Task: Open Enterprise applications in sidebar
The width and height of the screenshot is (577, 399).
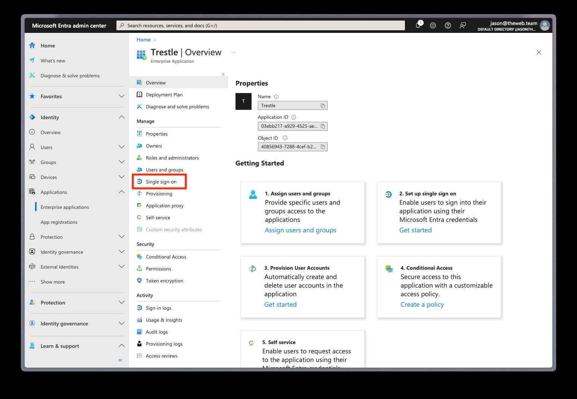Action: click(x=65, y=207)
